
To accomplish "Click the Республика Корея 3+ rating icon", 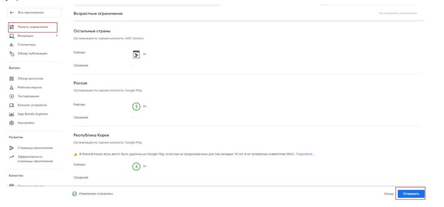I will 136,166.
